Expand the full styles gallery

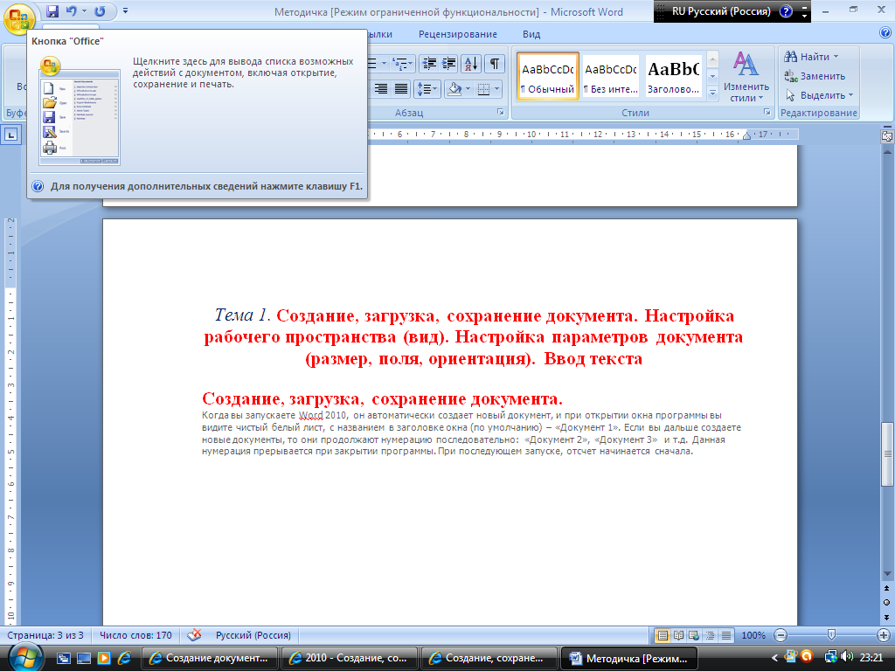[x=712, y=93]
